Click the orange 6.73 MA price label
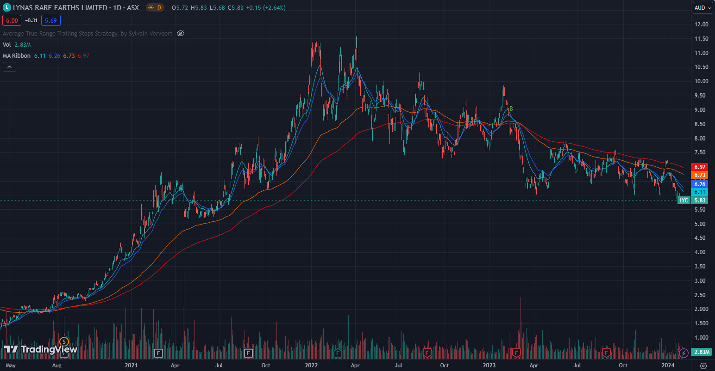Image resolution: width=715 pixels, height=371 pixels. 700,175
